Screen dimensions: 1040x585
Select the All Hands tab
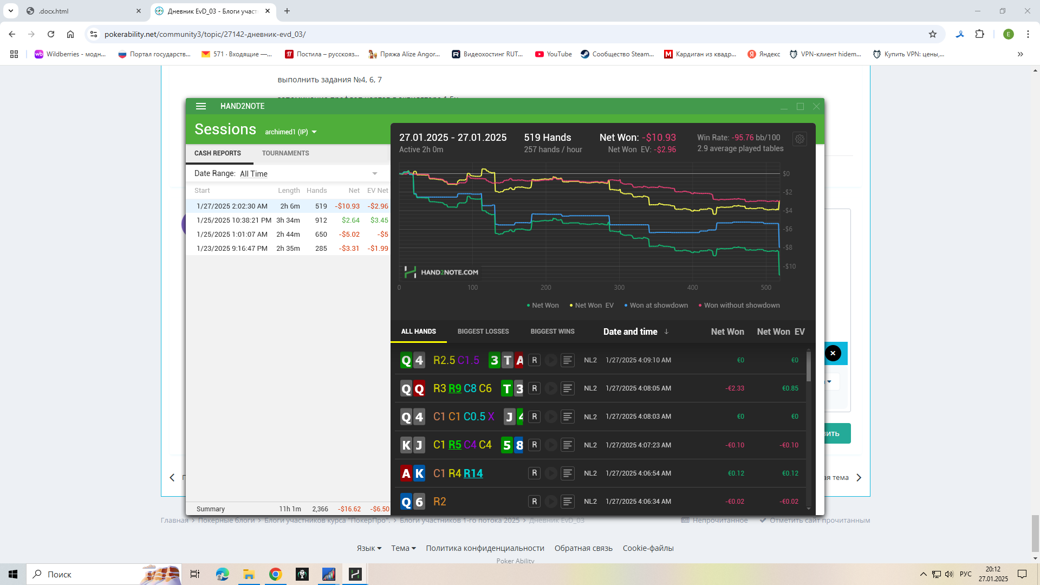(x=419, y=331)
